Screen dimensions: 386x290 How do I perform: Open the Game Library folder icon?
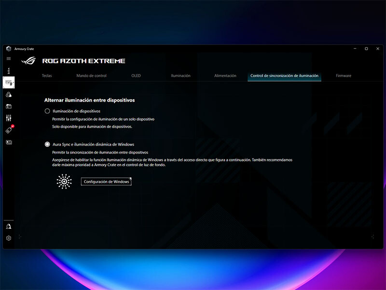[x=9, y=106]
